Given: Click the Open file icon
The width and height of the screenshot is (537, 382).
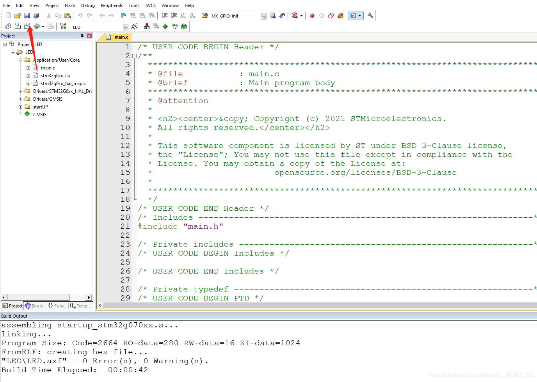Looking at the screenshot, I should click(18, 16).
